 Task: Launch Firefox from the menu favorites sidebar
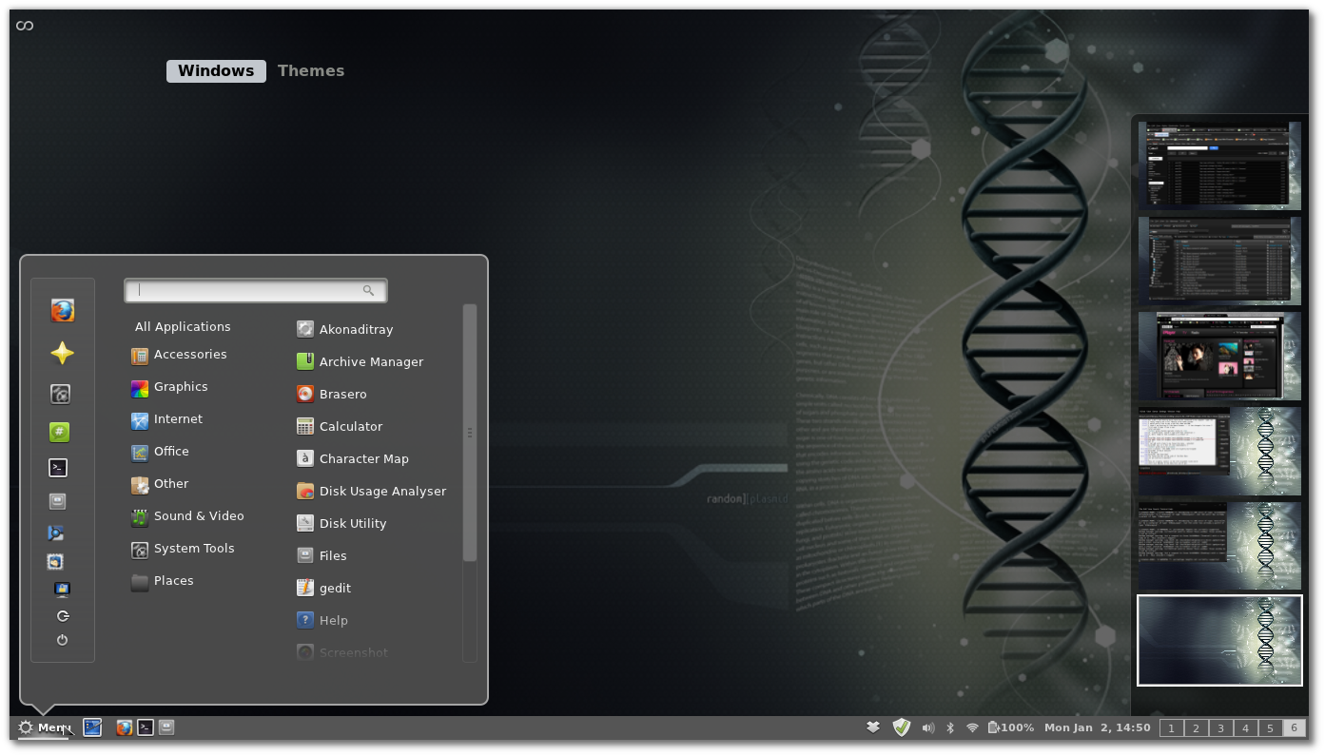tap(63, 310)
